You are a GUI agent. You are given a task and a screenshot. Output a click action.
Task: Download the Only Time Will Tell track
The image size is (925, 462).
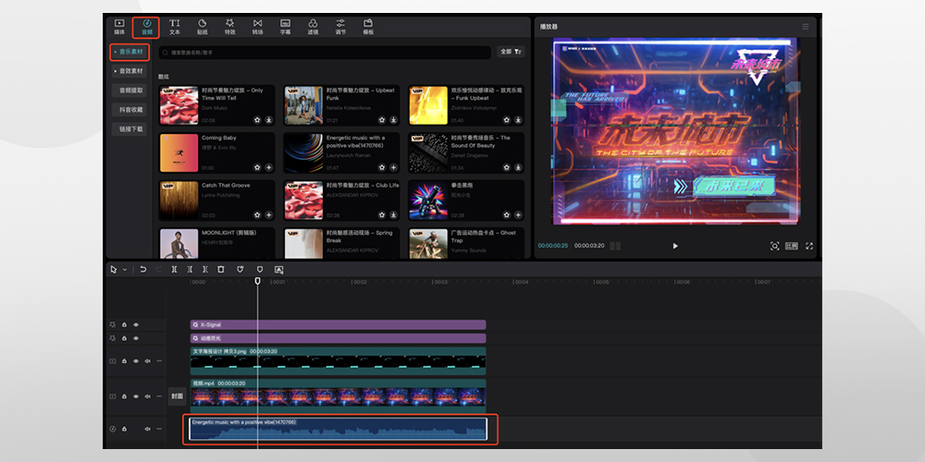[268, 119]
